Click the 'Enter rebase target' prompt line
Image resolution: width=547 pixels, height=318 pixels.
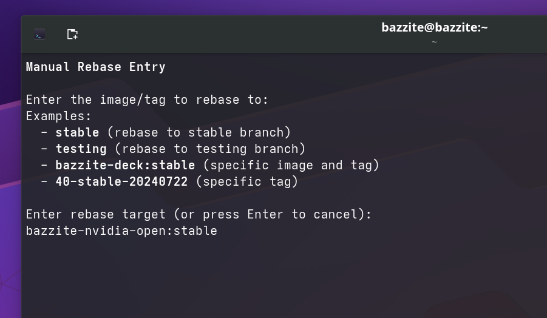pyautogui.click(x=199, y=214)
